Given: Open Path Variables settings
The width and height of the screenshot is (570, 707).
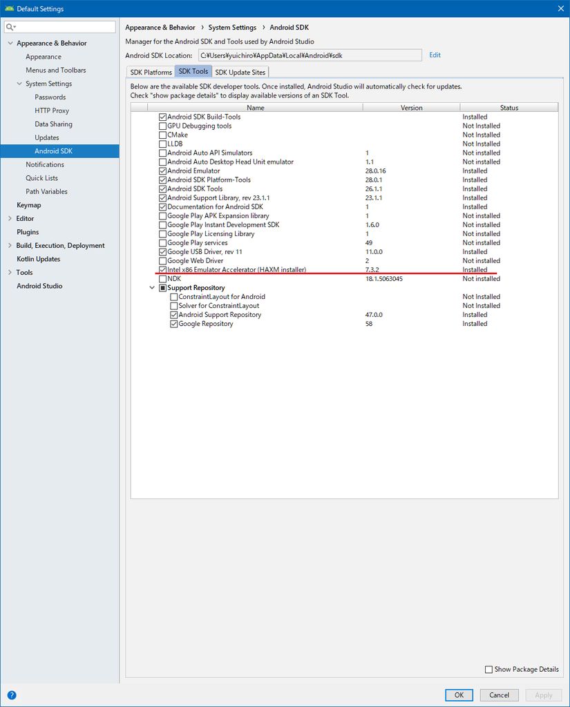Looking at the screenshot, I should (x=46, y=192).
